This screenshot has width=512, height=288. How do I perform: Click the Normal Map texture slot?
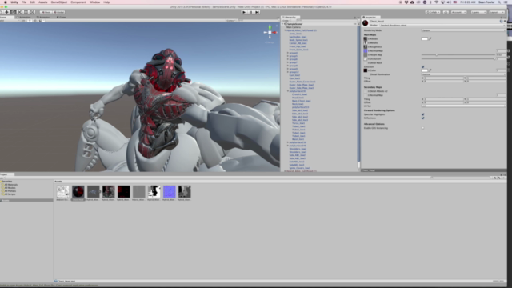click(366, 51)
